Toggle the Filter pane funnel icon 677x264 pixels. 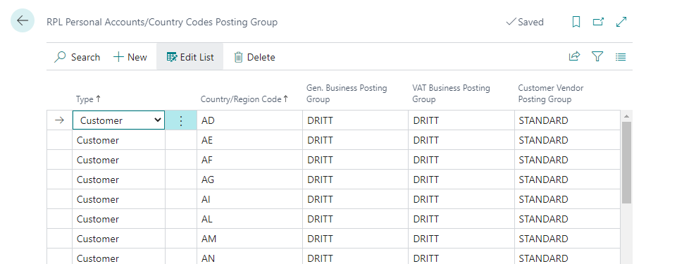[597, 56]
